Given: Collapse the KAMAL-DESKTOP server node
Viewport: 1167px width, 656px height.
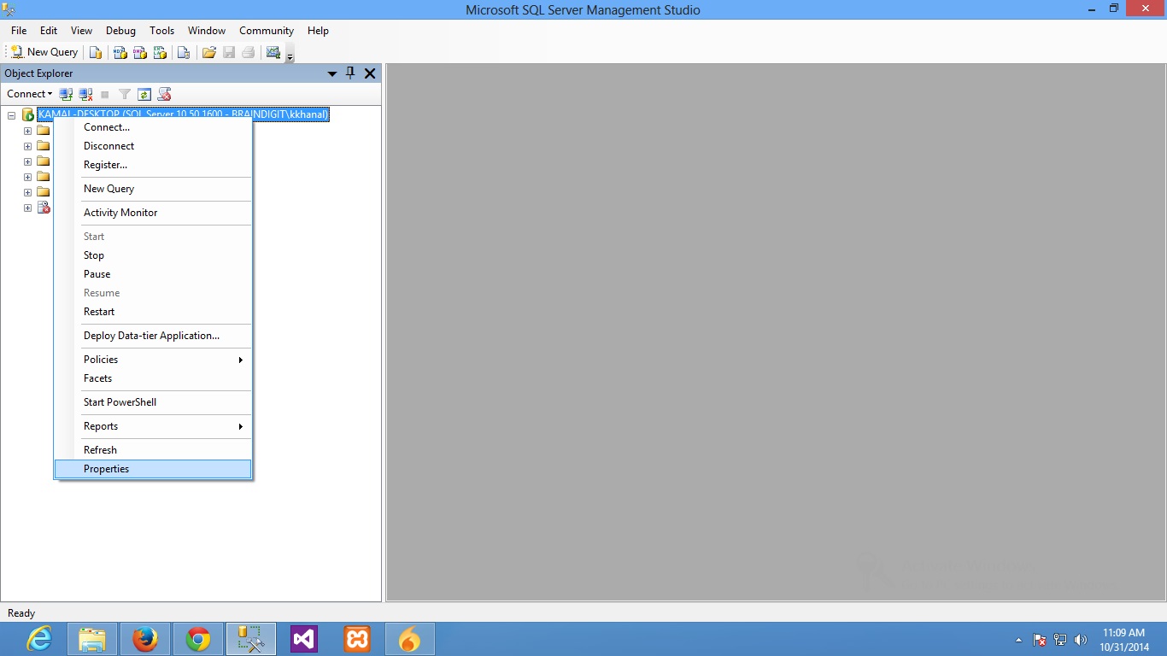Looking at the screenshot, I should [12, 115].
